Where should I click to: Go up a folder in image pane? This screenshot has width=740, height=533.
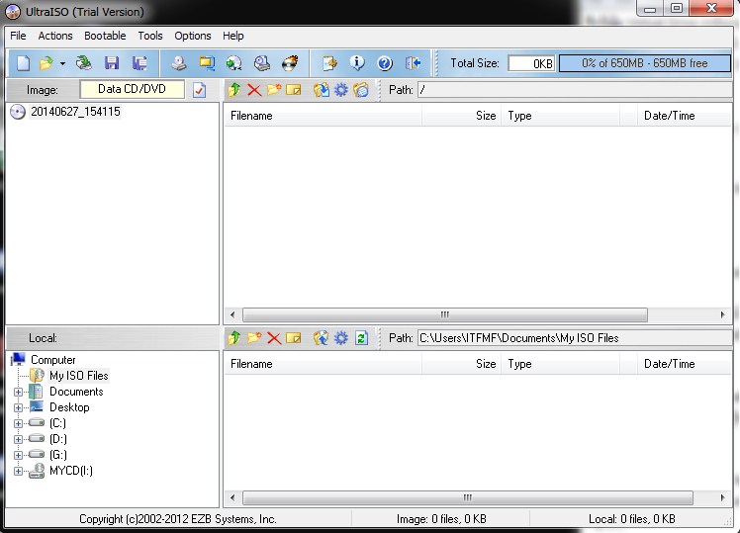point(234,90)
